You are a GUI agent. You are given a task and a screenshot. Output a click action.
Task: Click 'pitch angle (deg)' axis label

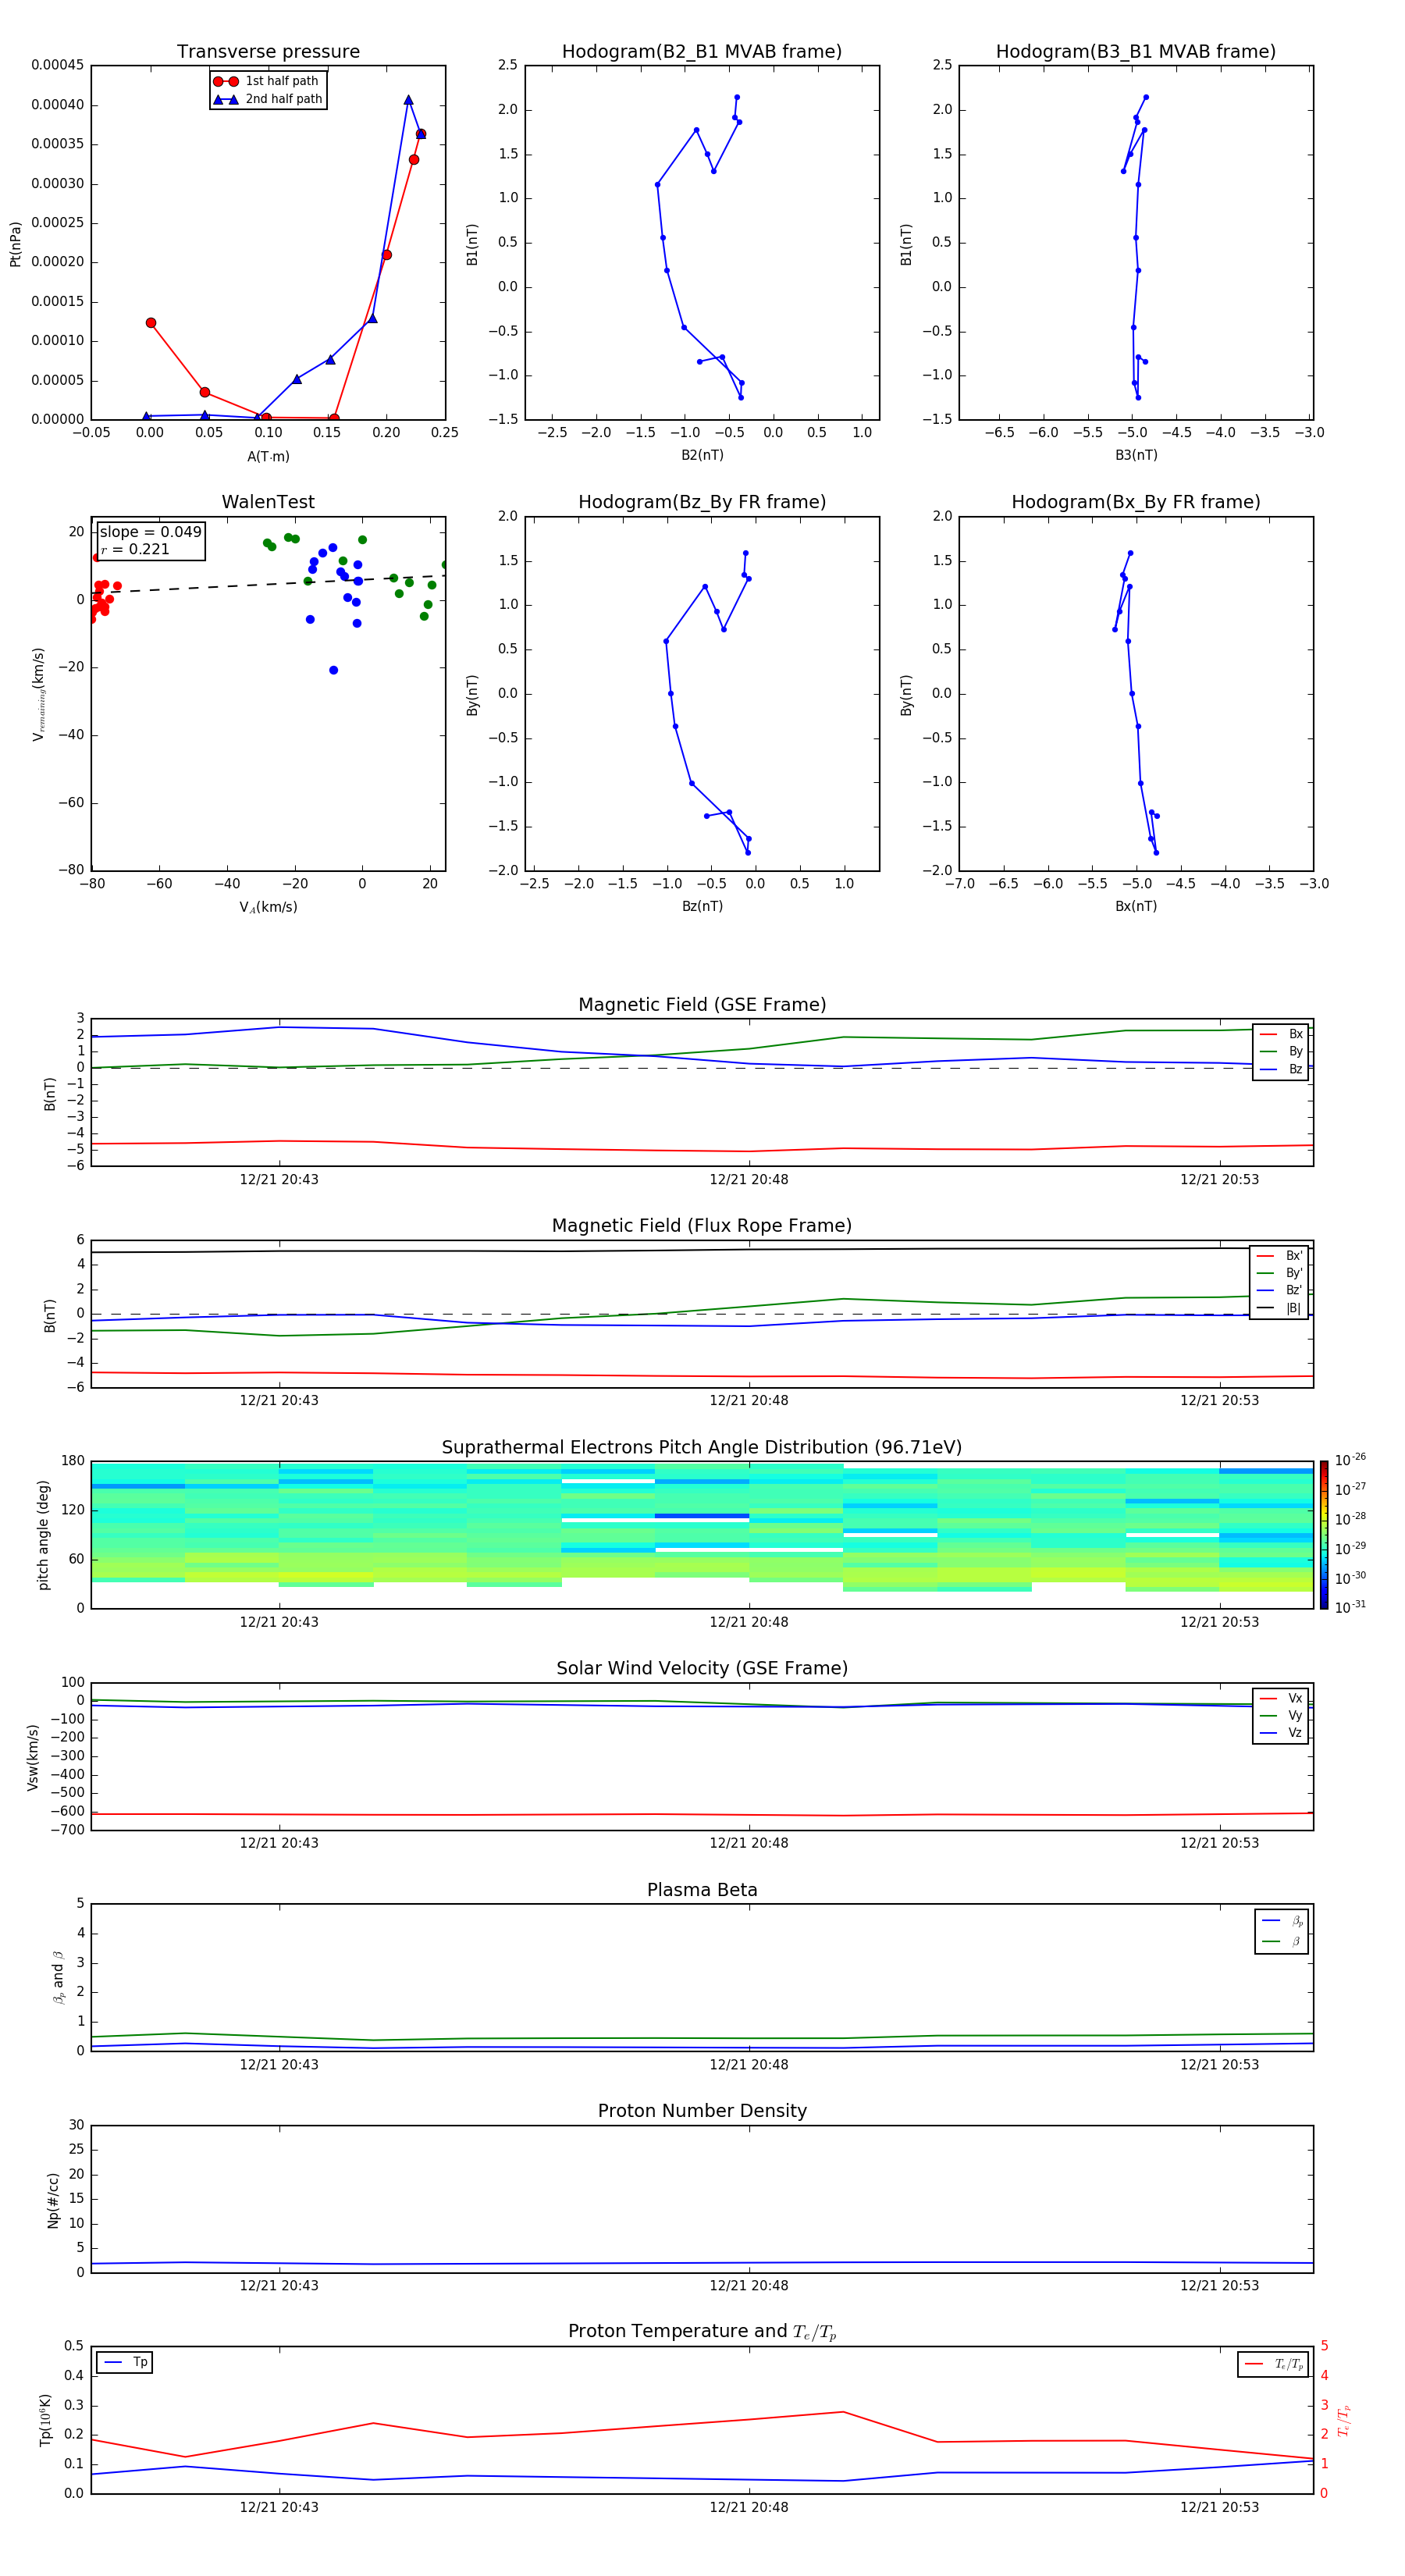(x=43, y=1535)
